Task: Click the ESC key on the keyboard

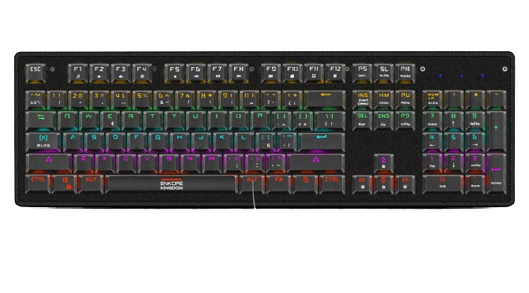Action: tap(35, 72)
